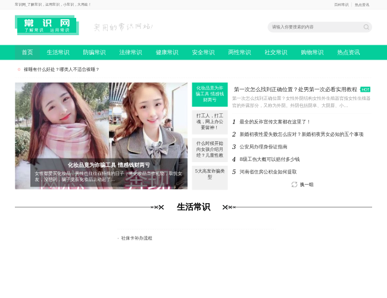Open ranked article 8级工伤大概可以赔付多少钱
Viewport: 387px width, 298px height.
tap(270, 159)
